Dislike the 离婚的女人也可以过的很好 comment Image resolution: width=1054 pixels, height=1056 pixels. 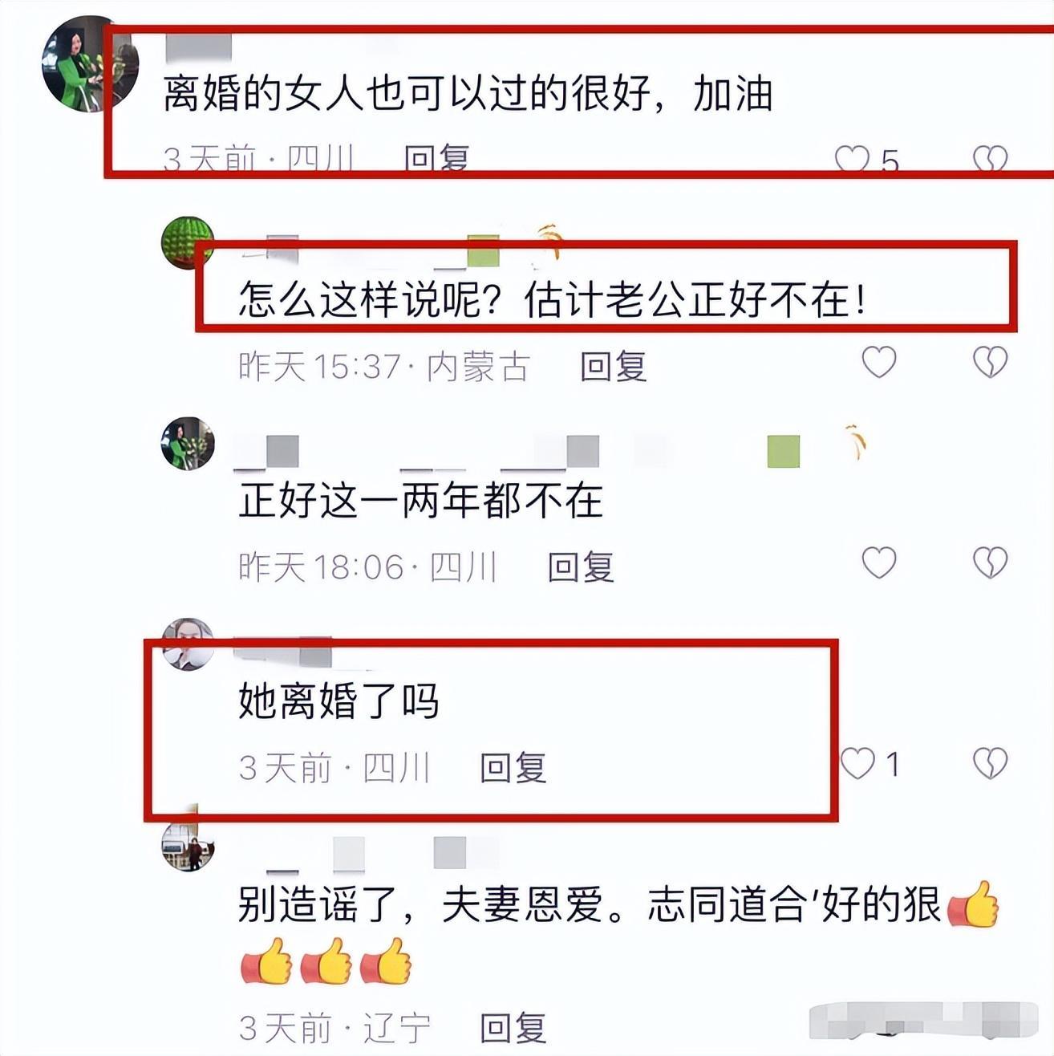coord(990,159)
